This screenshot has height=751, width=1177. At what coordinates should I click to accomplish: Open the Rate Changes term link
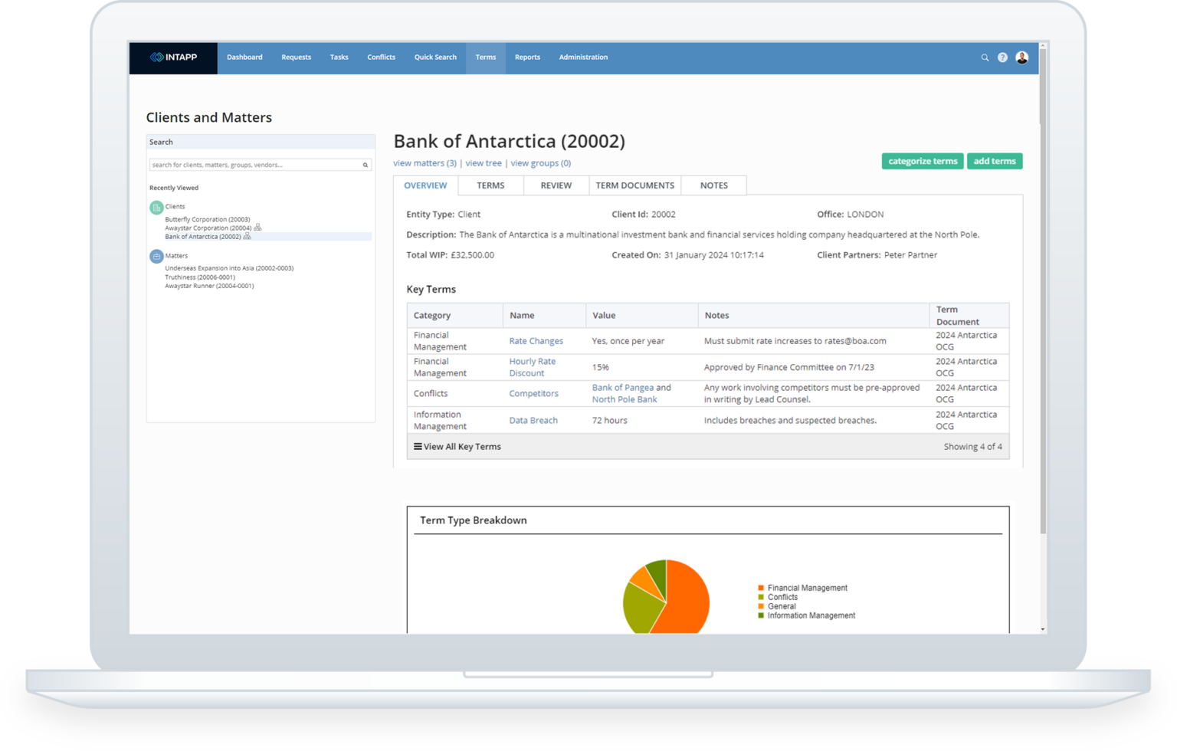tap(536, 340)
